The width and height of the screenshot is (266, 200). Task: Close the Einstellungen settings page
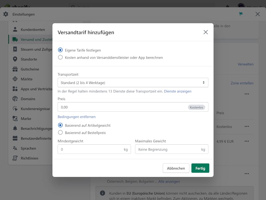(257, 14)
